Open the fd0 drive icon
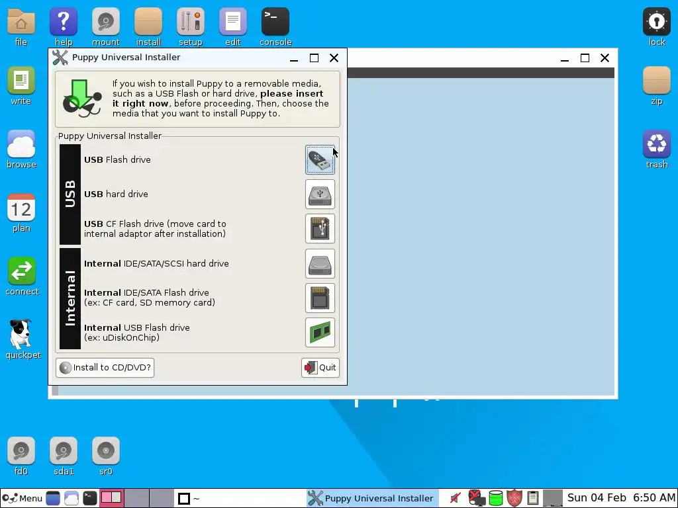The image size is (678, 508). pos(21,456)
